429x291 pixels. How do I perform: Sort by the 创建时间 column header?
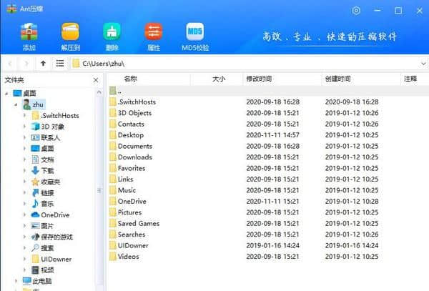(338, 79)
